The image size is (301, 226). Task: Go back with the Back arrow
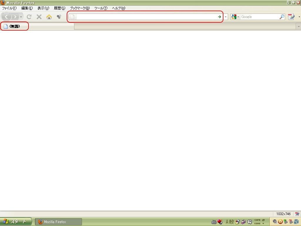coord(6,17)
